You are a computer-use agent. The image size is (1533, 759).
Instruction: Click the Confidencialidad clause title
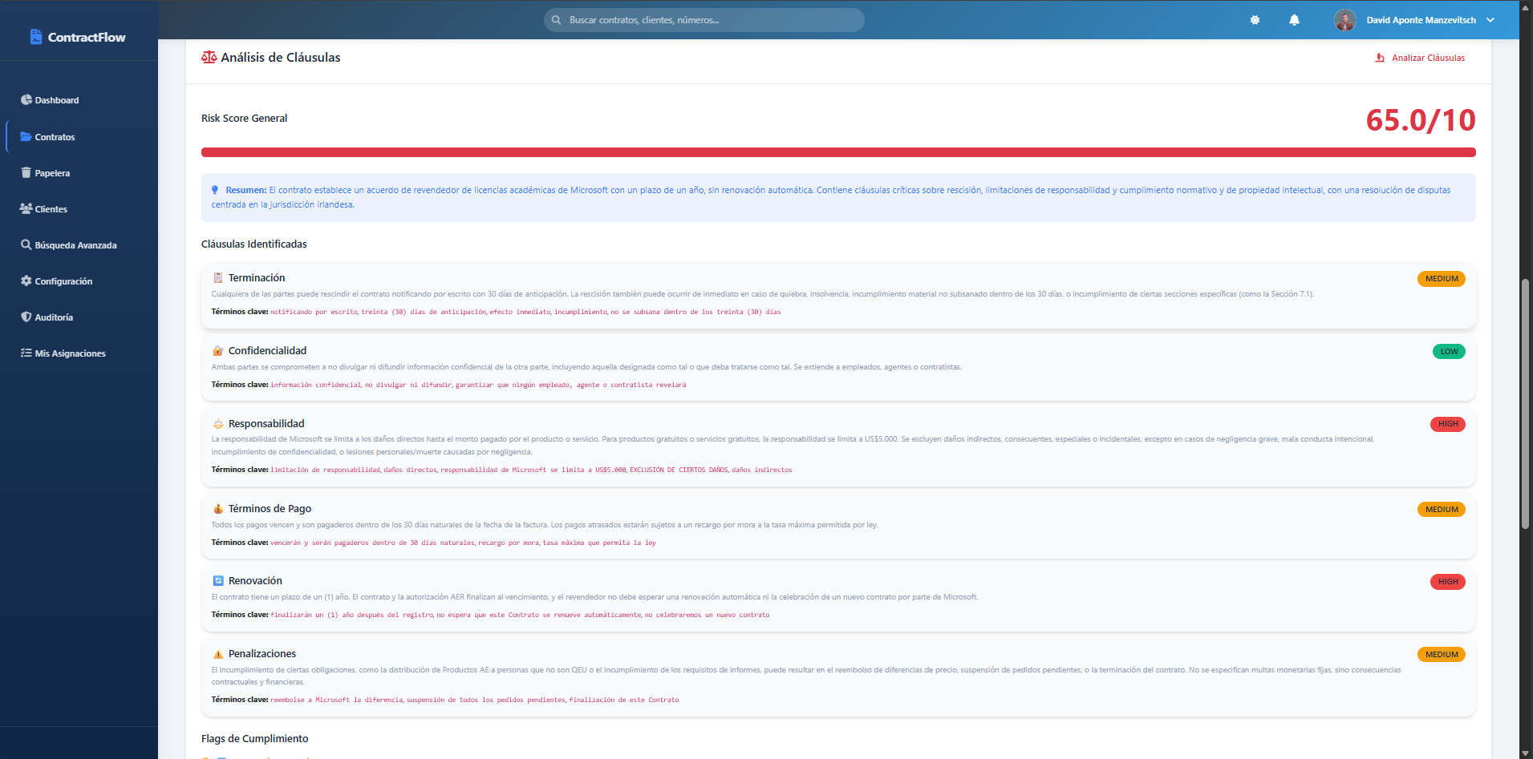tap(267, 351)
